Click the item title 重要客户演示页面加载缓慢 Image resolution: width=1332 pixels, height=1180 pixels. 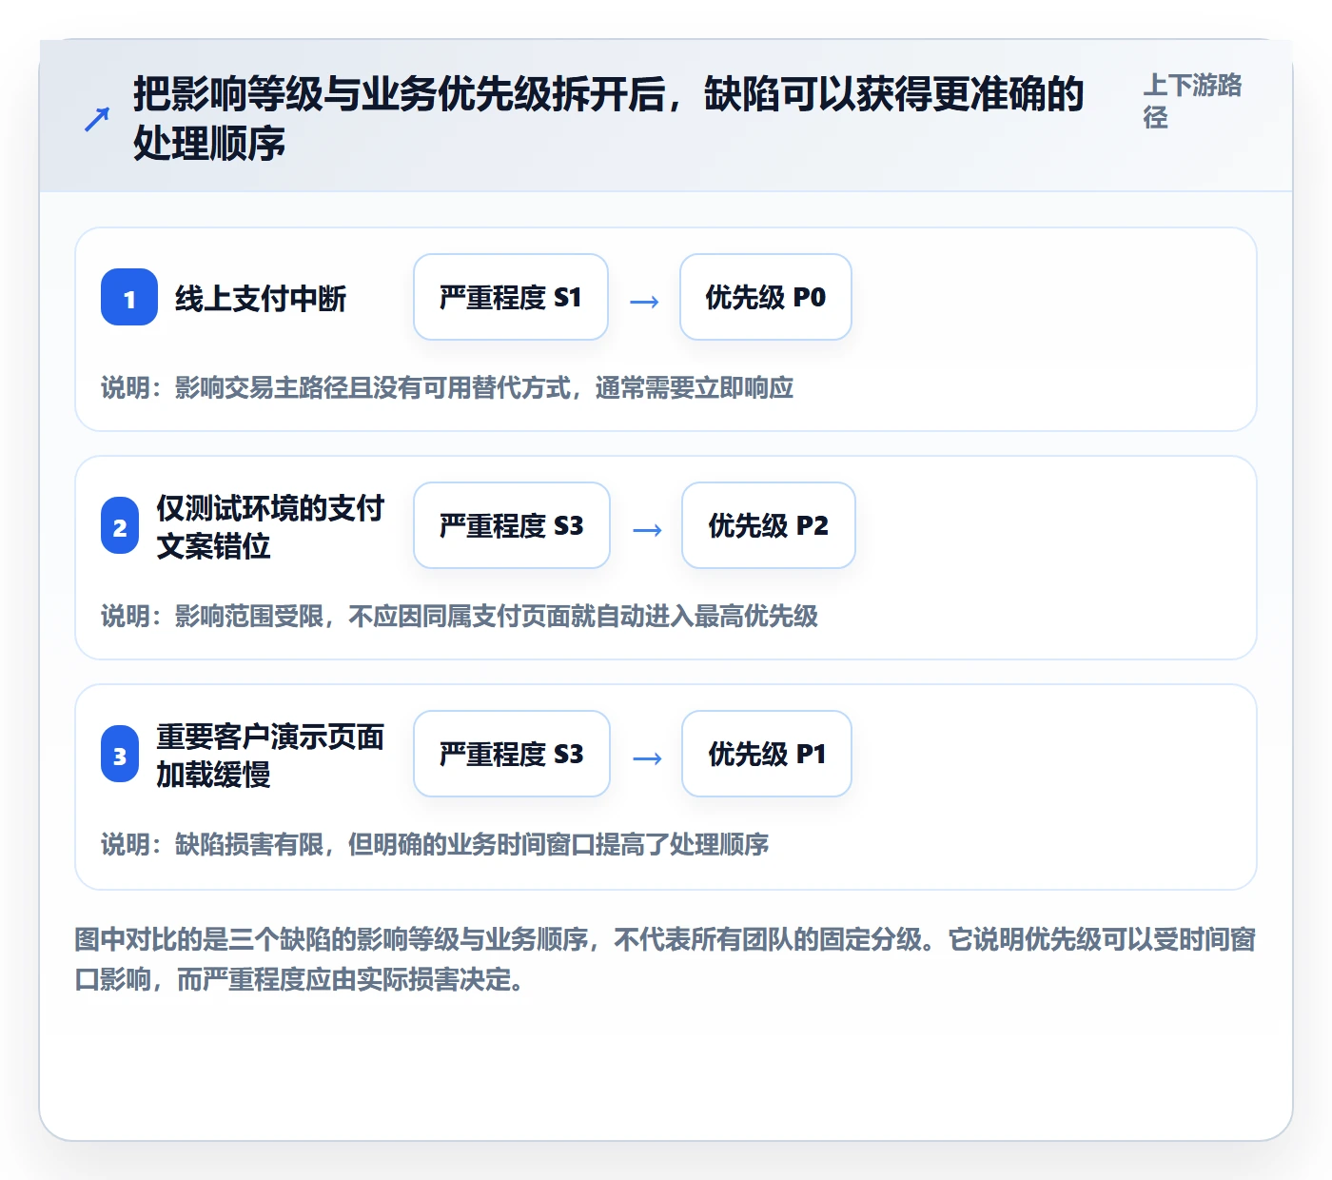tap(270, 756)
